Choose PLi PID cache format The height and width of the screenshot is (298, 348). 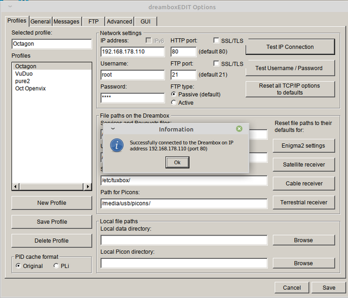56,266
